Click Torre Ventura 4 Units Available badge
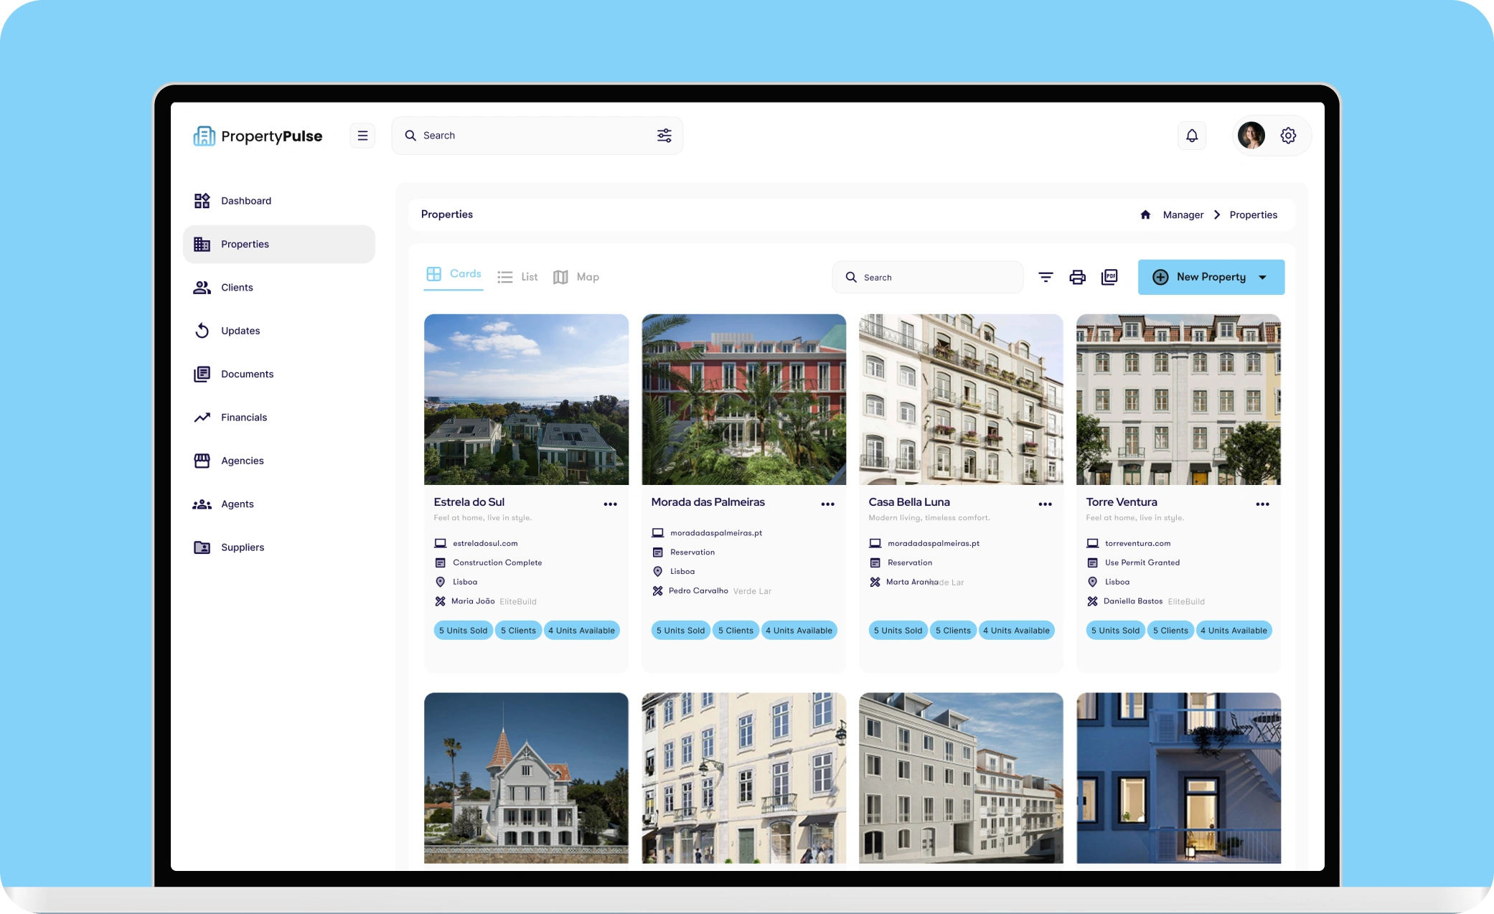 click(x=1234, y=631)
